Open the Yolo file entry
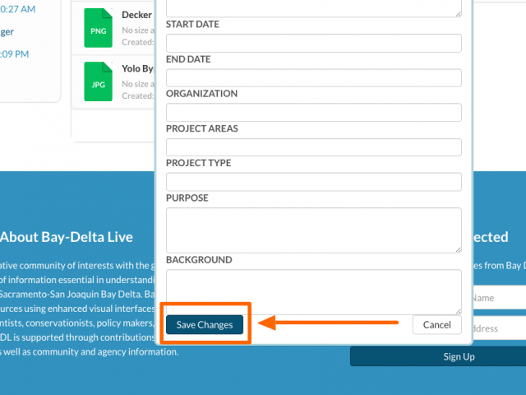Viewport: 526px width, 395px height. [136, 68]
